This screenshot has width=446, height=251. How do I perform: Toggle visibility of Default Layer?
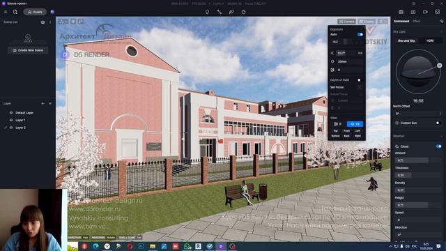coord(11,113)
